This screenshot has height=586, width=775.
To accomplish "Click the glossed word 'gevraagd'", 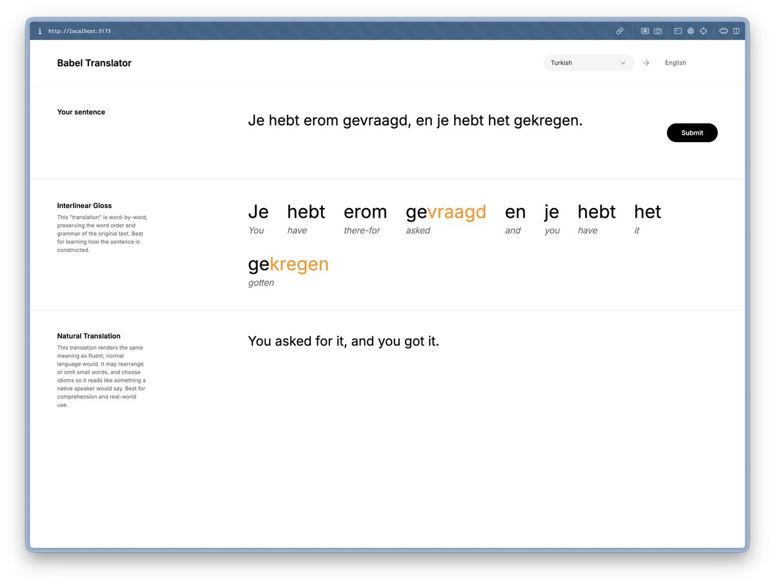I will (446, 212).
